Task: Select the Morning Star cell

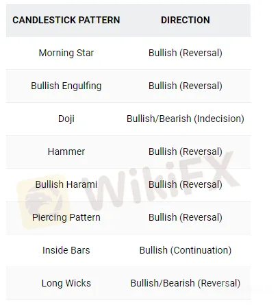Action: [x=66, y=53]
